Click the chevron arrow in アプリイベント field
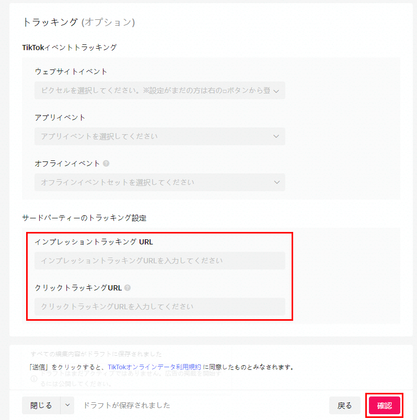 tap(276, 136)
